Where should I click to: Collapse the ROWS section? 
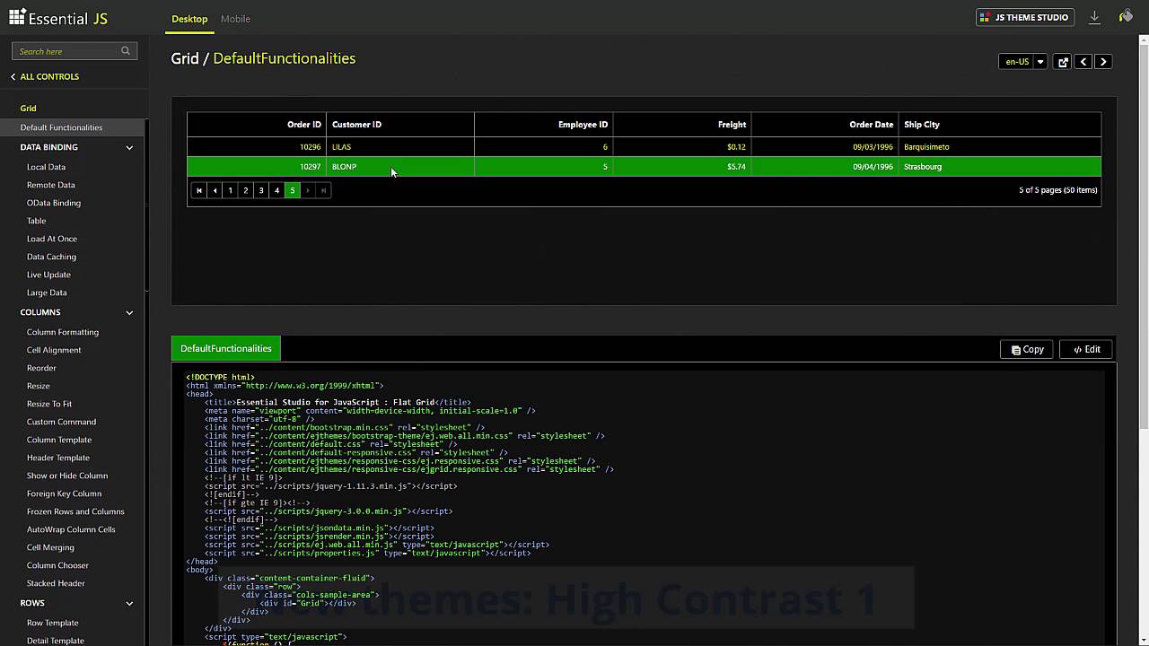(129, 603)
